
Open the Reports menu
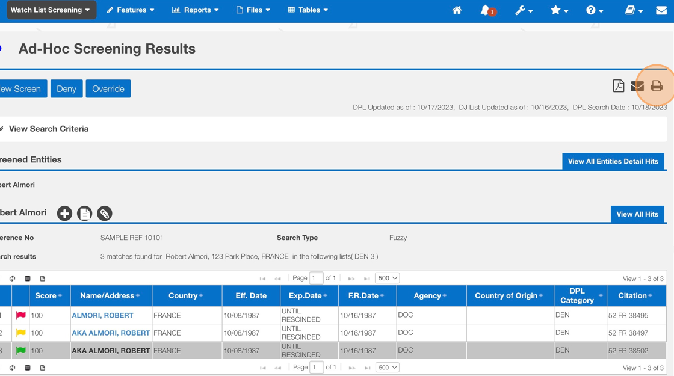195,10
